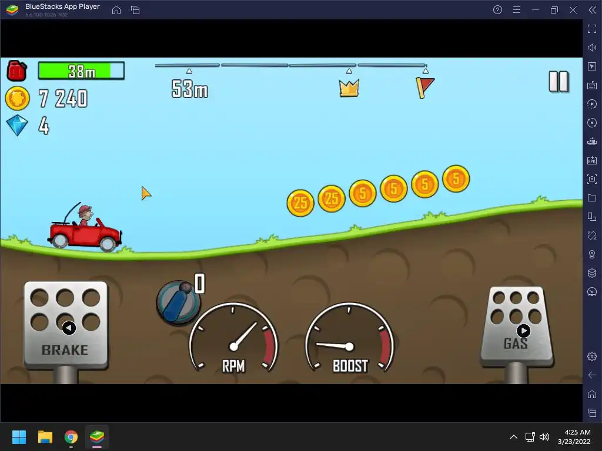Pause the game with the pause button
This screenshot has width=602, height=451.
(x=558, y=81)
